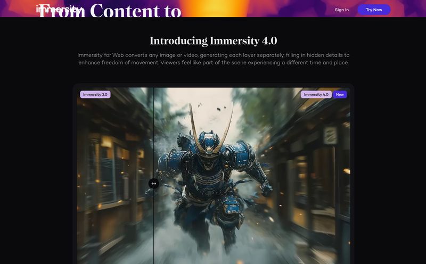Viewport: 426px width, 264px height.
Task: Open the Sign In link
Action: [341, 10]
